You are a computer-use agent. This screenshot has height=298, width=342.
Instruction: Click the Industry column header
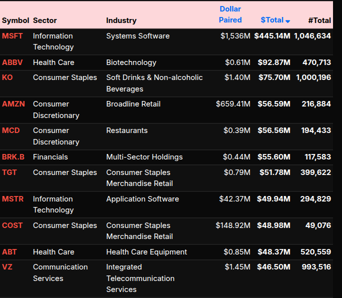121,20
